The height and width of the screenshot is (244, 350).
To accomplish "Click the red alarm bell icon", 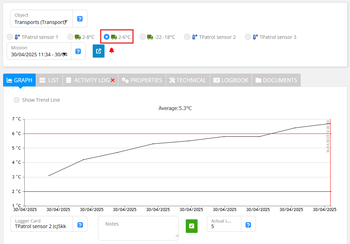I will (111, 51).
